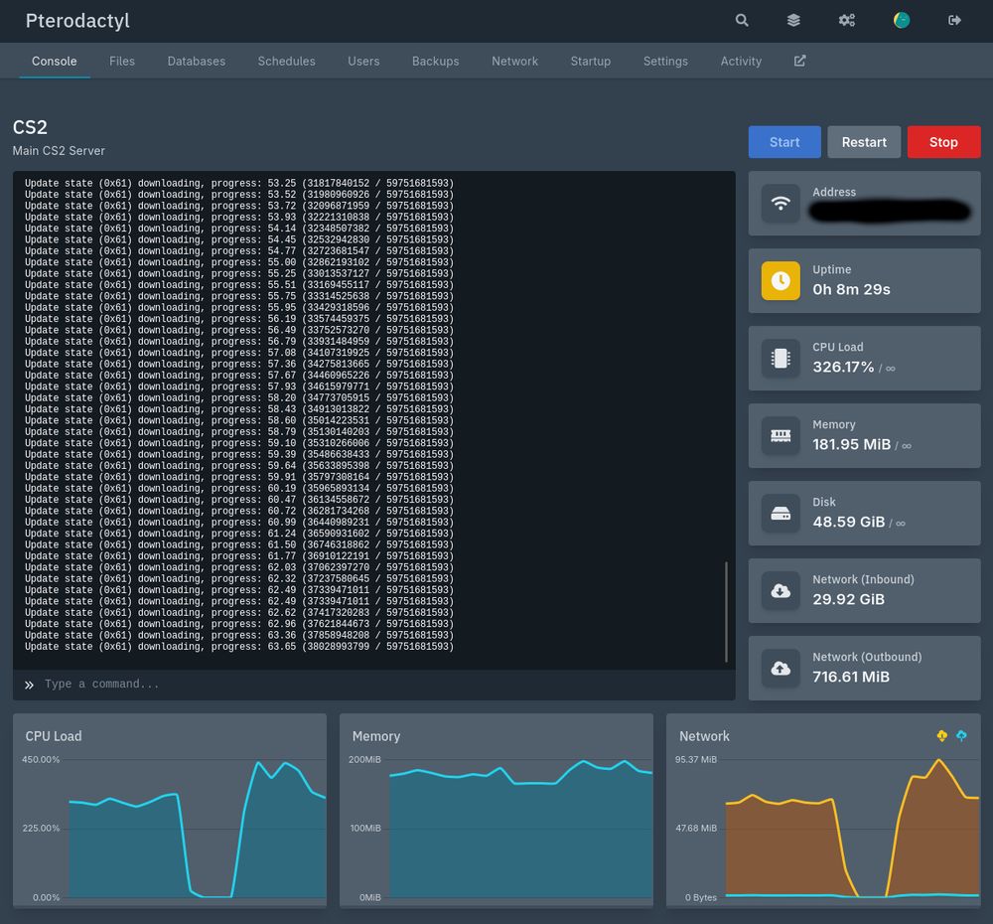
Task: Open the Activity tab
Action: (741, 62)
